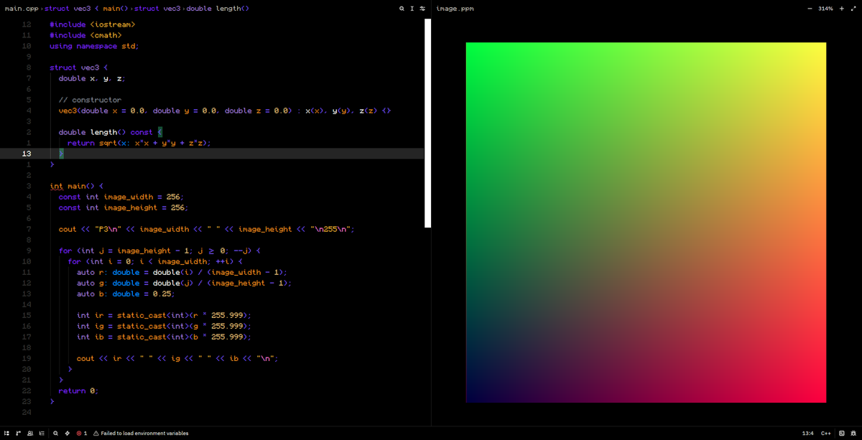Click the 'auto r:' assignment line
862x440 pixels.
tap(182, 272)
